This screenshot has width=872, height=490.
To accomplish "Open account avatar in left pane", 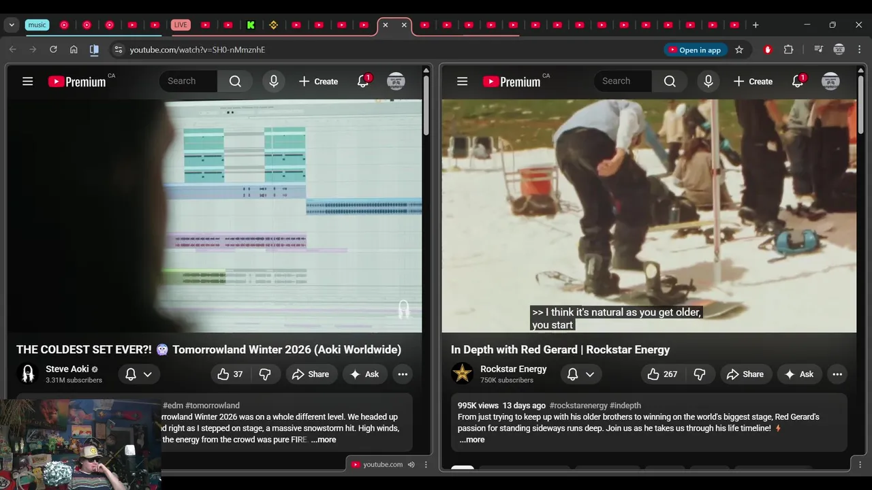I will [396, 82].
